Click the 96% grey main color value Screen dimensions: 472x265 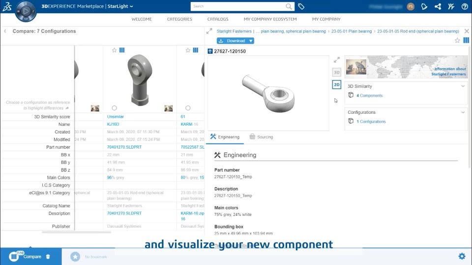[x=115, y=178]
